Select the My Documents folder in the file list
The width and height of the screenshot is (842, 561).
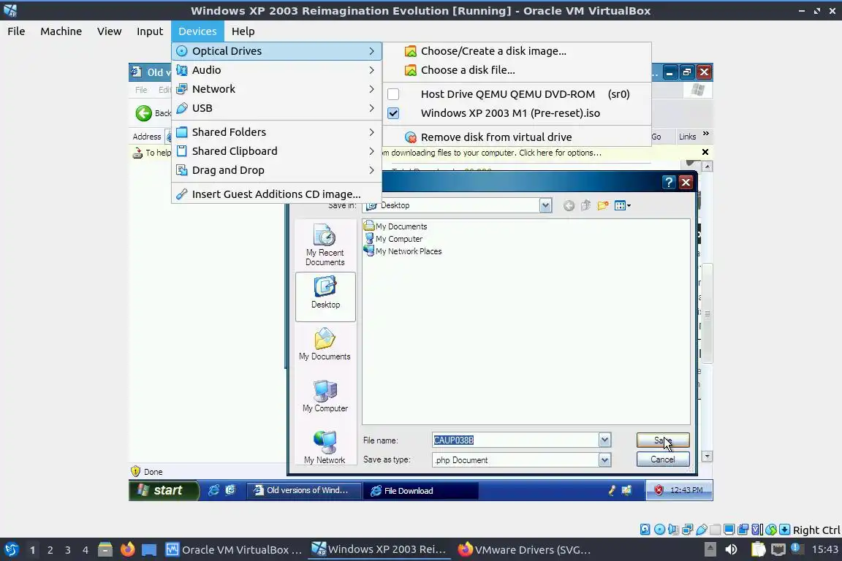[395, 226]
